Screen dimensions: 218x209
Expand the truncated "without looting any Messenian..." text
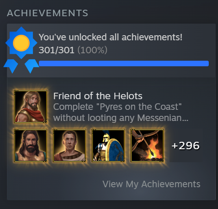point(121,118)
